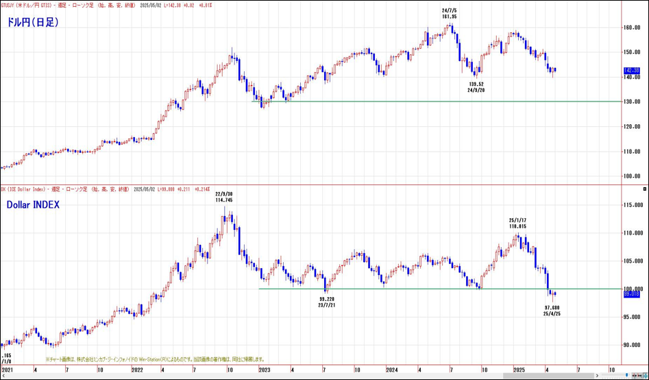Screen dimensions: 649x380
Task: Click the GTUSJY header info line
Action: pyautogui.click(x=106, y=4)
